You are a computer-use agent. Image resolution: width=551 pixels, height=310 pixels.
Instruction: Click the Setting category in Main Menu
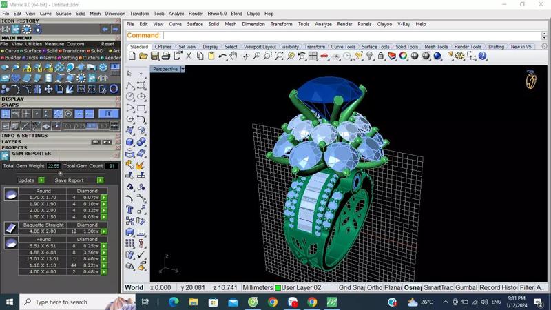(70, 58)
